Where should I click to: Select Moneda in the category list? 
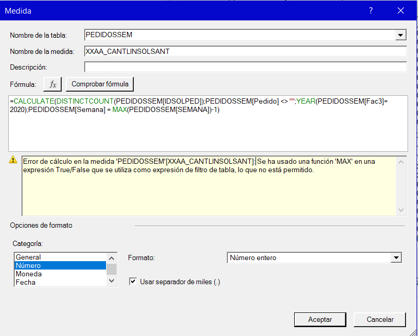[60, 274]
